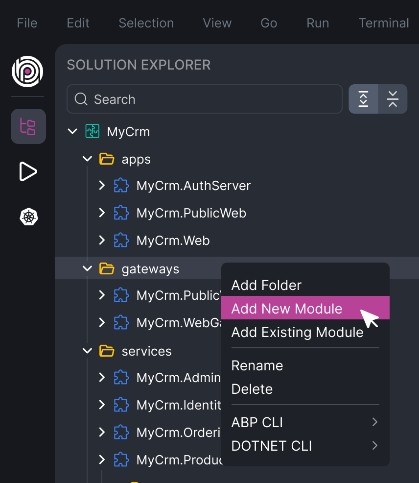Open the Solution Explorer sidebar icon
This screenshot has width=419, height=483.
pos(28,126)
